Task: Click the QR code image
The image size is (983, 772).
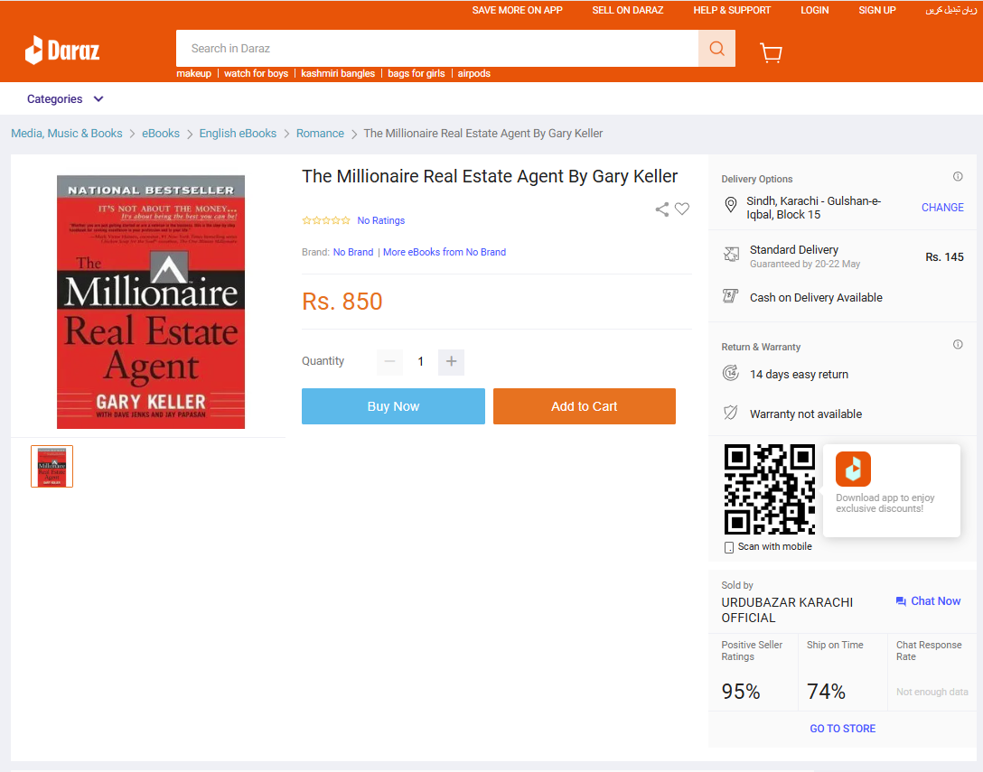Action: pos(769,489)
